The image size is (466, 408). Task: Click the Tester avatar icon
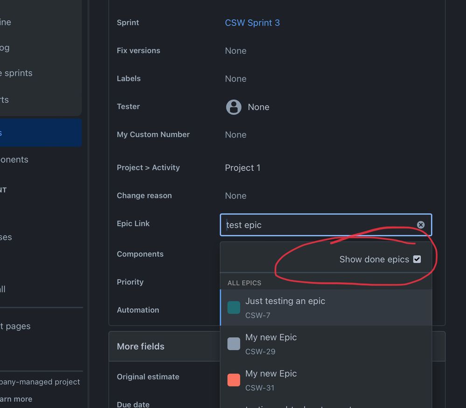click(234, 107)
